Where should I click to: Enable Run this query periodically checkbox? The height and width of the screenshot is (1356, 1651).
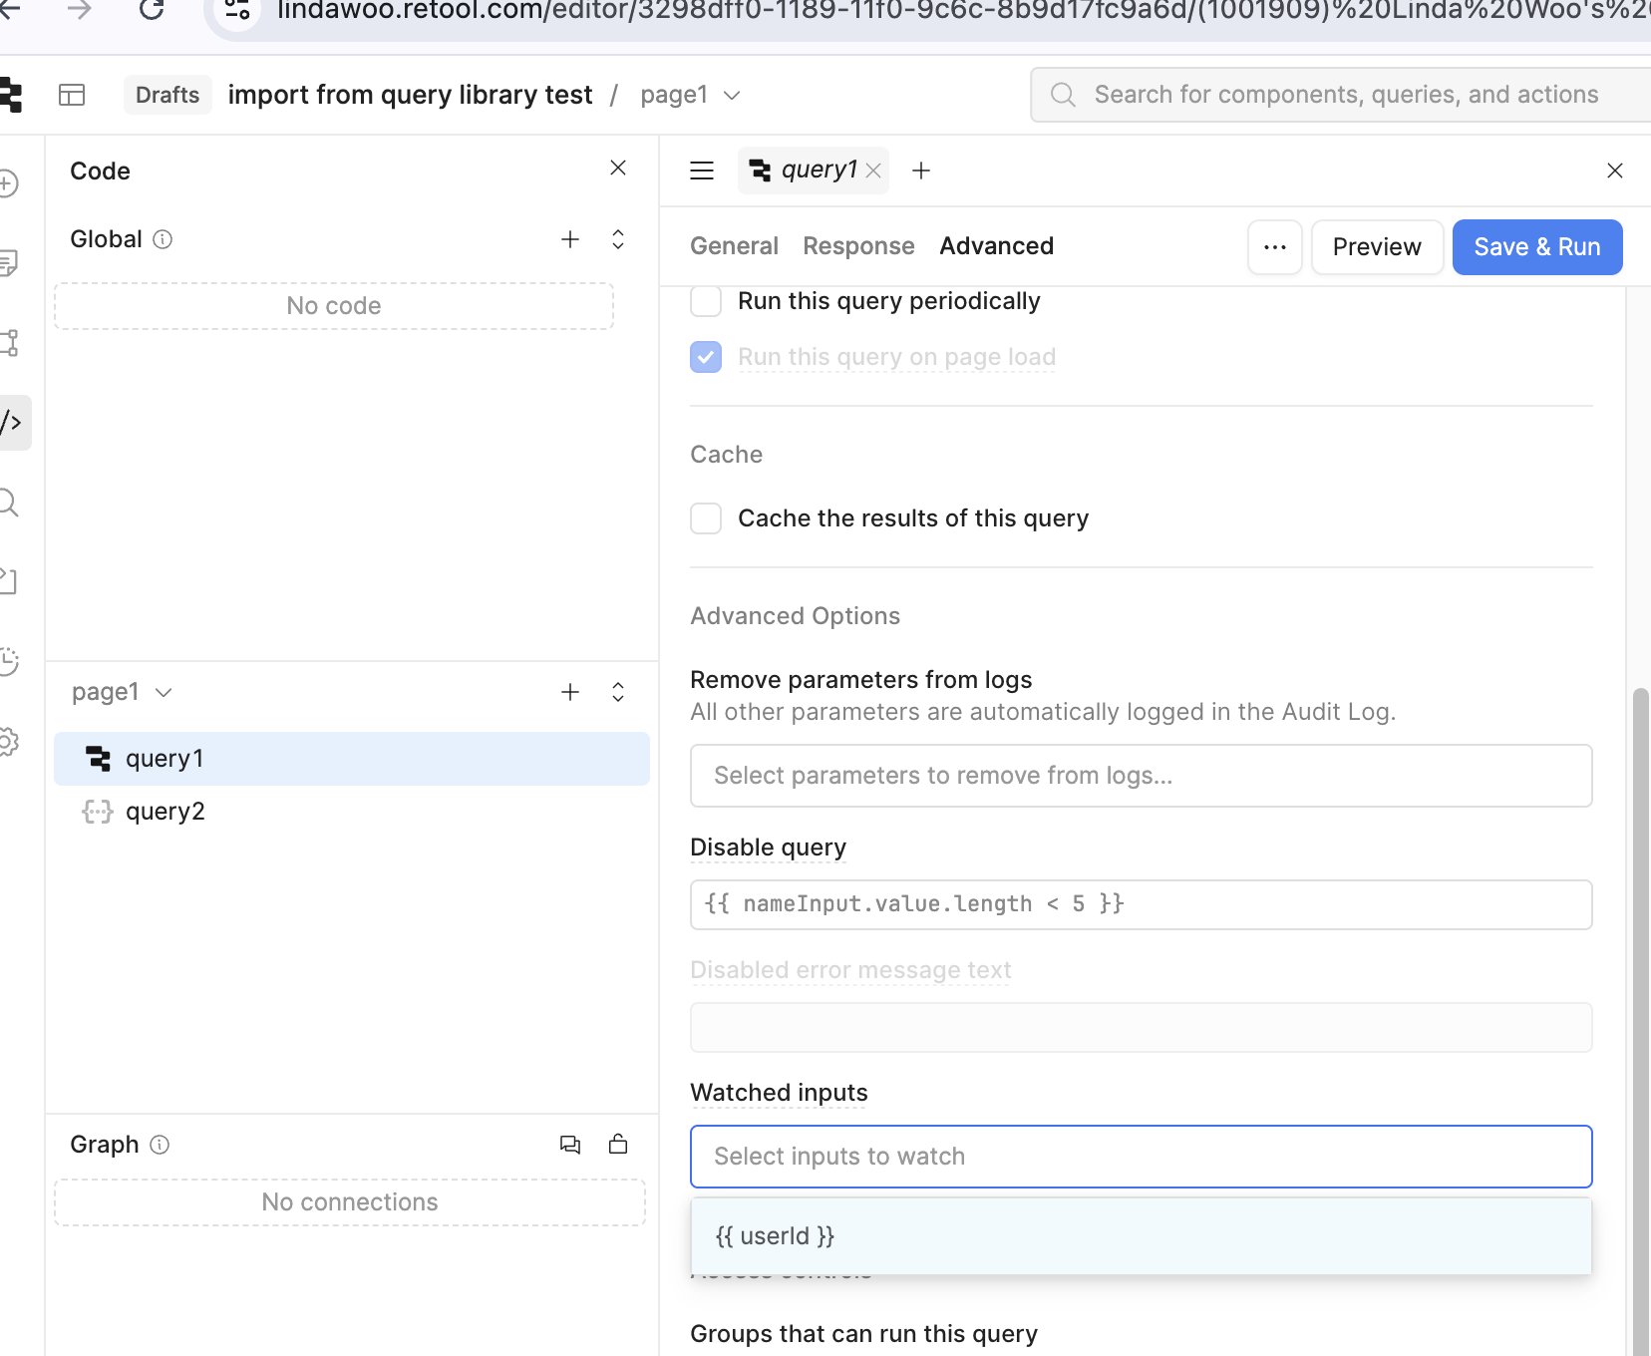coord(706,301)
